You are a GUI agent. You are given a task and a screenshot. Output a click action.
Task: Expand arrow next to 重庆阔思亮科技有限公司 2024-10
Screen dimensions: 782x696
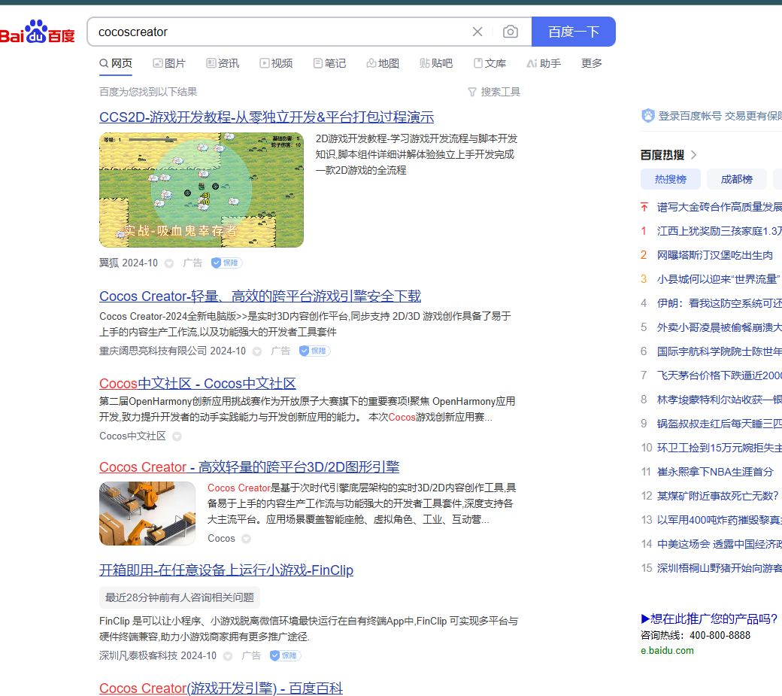(x=257, y=351)
